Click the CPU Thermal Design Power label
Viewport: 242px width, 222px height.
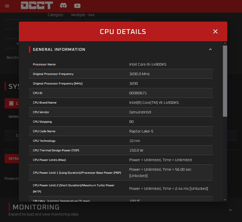click(56, 150)
